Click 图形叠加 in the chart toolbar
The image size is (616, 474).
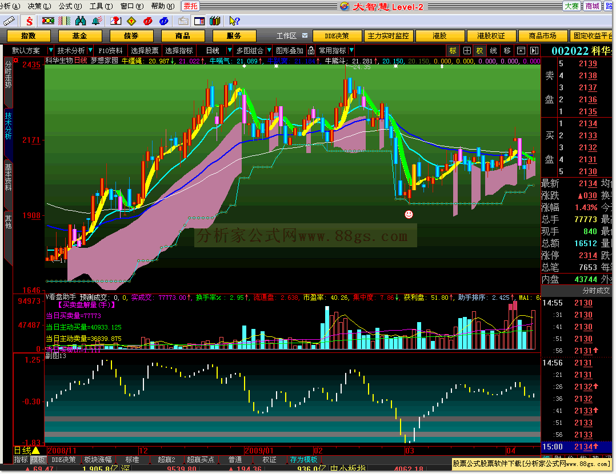pos(290,51)
